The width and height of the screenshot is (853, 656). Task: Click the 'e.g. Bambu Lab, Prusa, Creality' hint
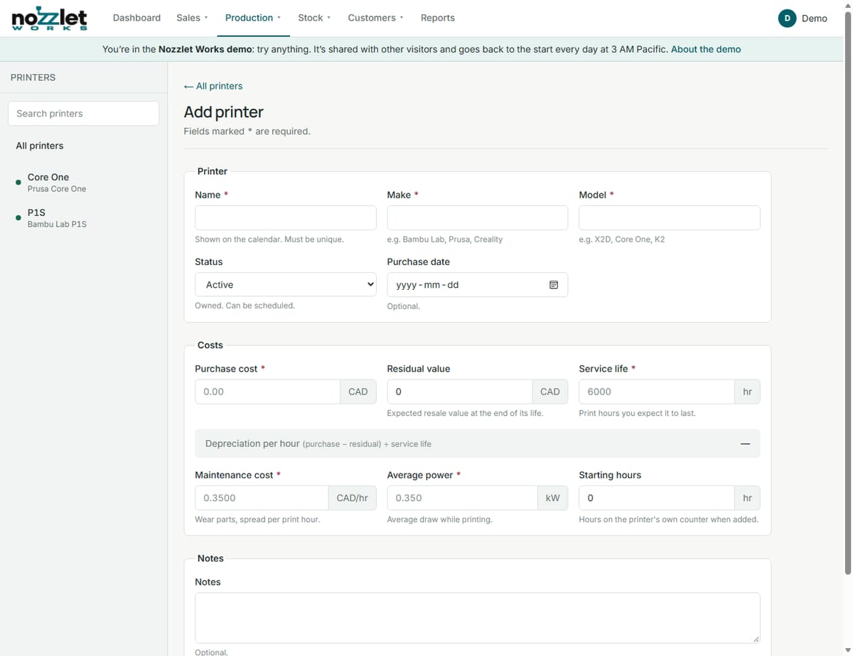[444, 240]
